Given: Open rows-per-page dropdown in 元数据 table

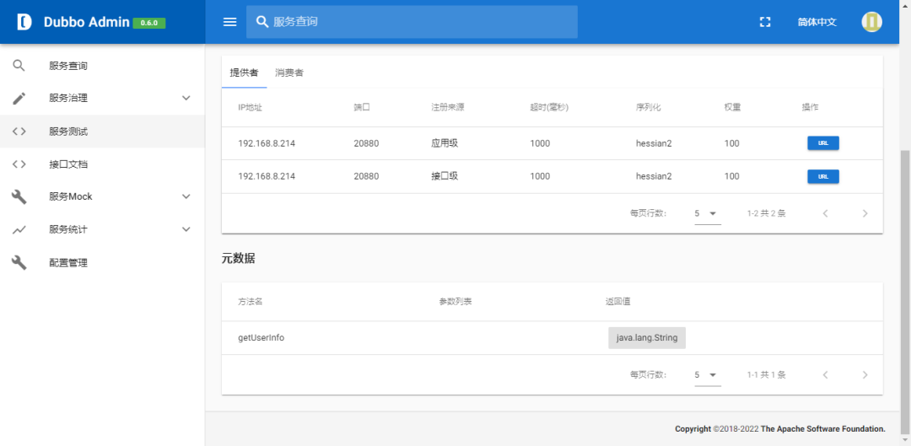Looking at the screenshot, I should [x=708, y=374].
